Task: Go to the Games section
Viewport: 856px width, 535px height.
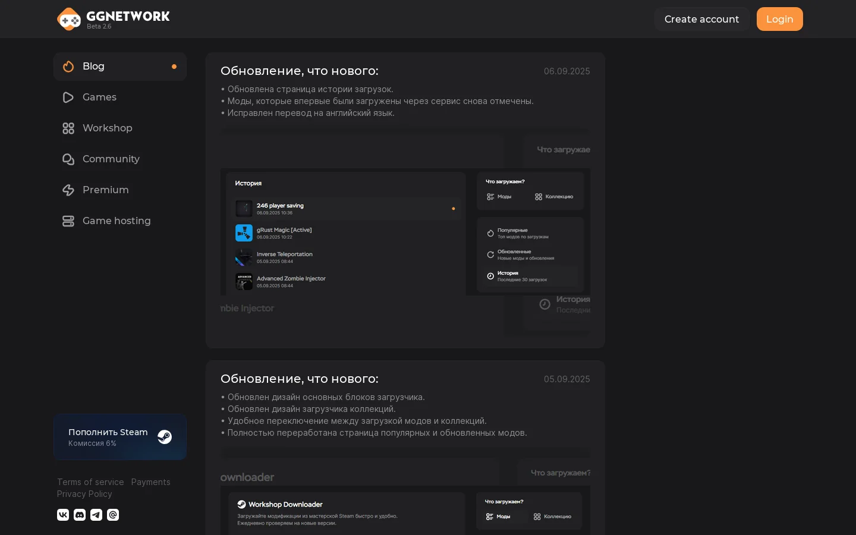Action: (120, 97)
